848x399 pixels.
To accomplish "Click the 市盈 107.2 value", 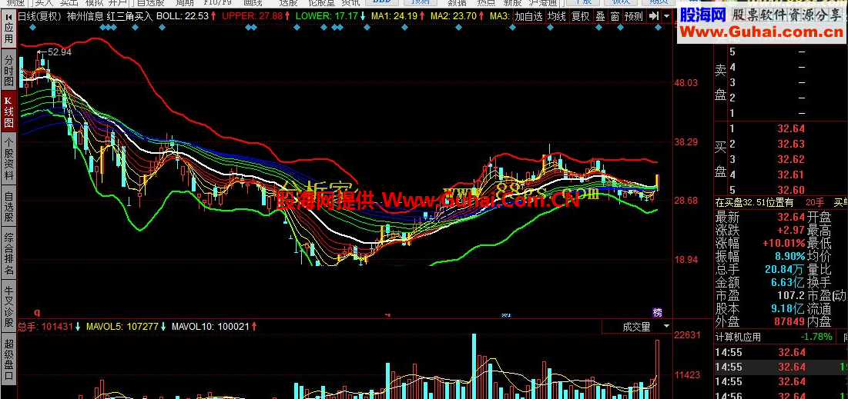I will coord(793,295).
